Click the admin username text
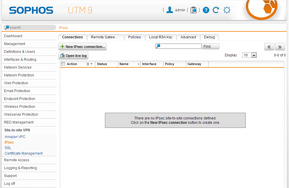Viewport: 289px width, 188px height. pos(180,10)
